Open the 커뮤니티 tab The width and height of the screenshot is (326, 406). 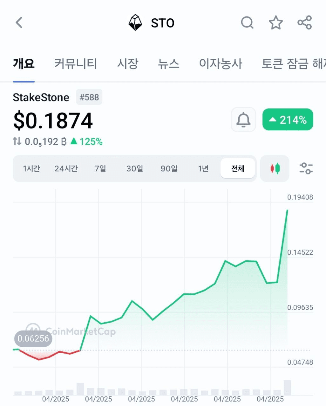point(76,64)
